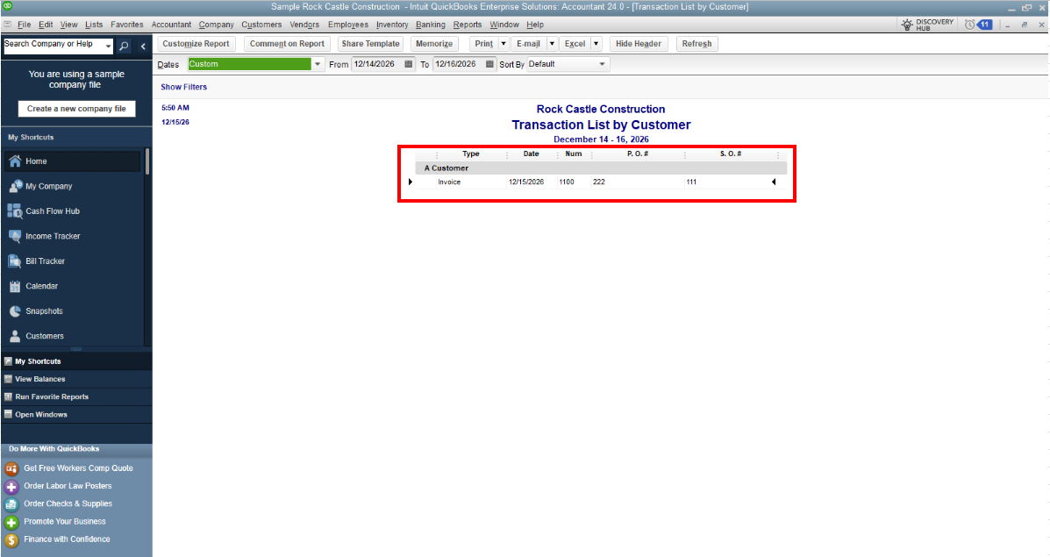Select View Balances section
1050x557 pixels.
tap(76, 379)
